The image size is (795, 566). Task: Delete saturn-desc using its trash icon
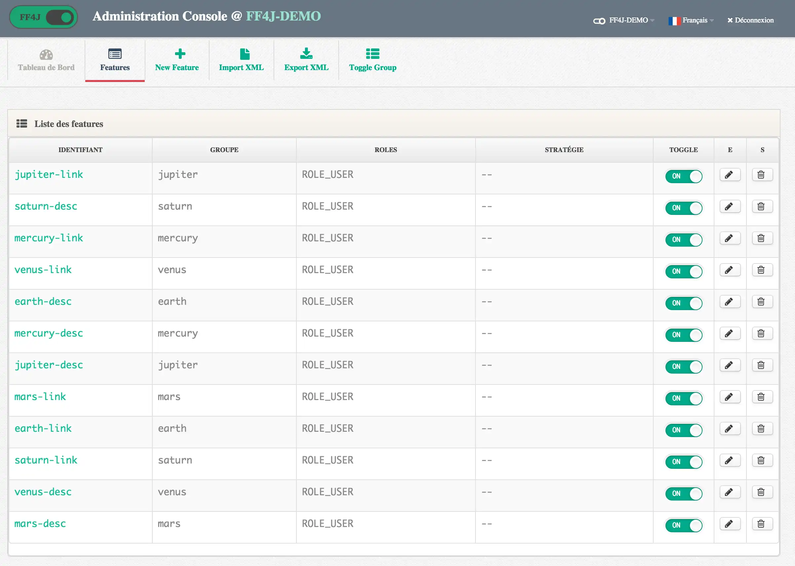762,206
